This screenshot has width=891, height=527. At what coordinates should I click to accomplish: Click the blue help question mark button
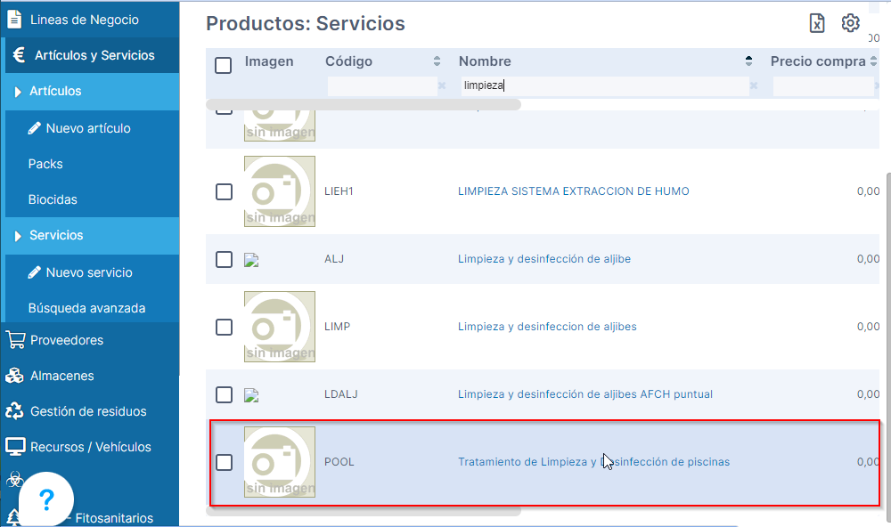click(47, 499)
